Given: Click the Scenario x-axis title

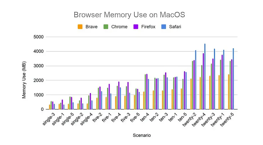Looking at the screenshot, I should (141, 135).
